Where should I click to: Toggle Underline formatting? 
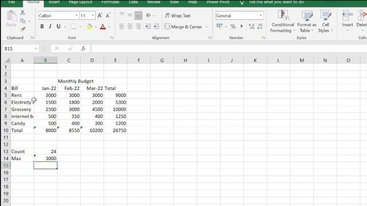point(58,26)
